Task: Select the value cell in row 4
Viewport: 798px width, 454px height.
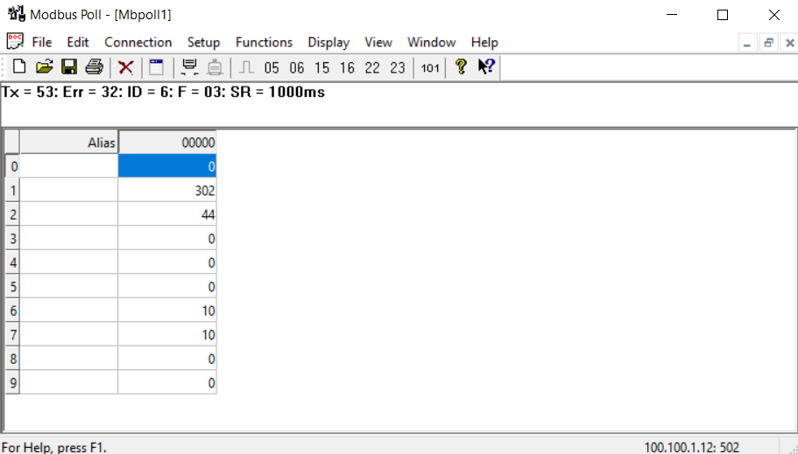Action: click(x=167, y=262)
